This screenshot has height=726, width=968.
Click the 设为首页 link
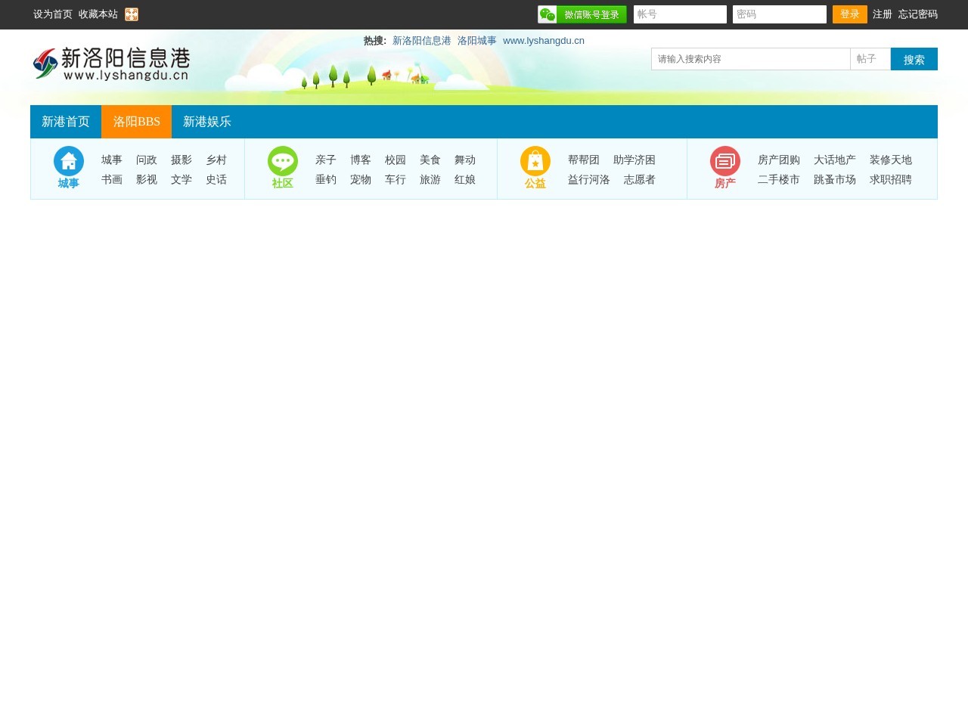pos(51,14)
